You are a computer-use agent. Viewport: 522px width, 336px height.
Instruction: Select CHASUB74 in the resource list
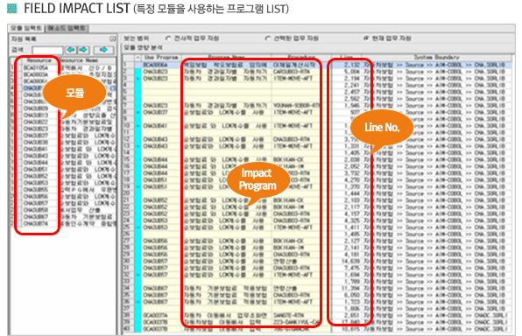click(x=36, y=224)
